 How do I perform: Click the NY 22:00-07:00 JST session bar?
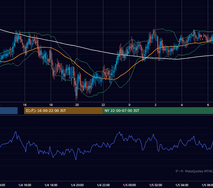(x=158, y=111)
